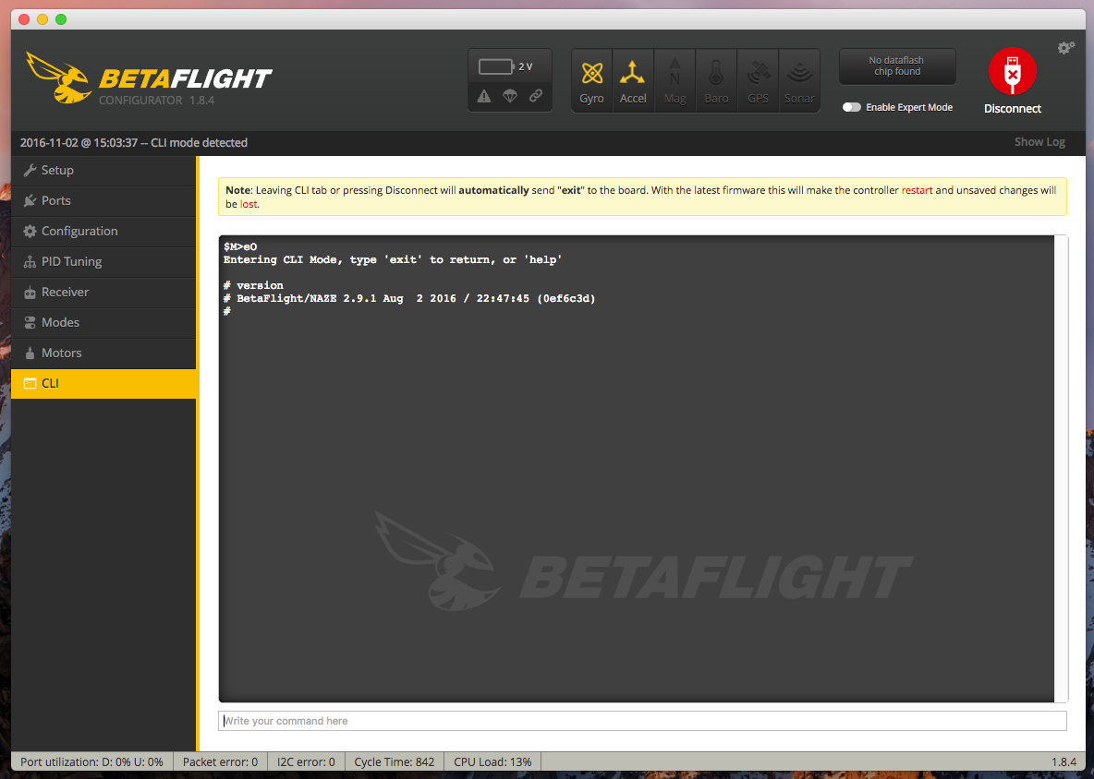Click the Cycle Time status entry
The image size is (1094, 779).
(x=395, y=762)
